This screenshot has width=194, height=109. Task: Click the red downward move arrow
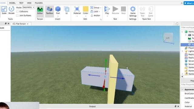(104, 84)
